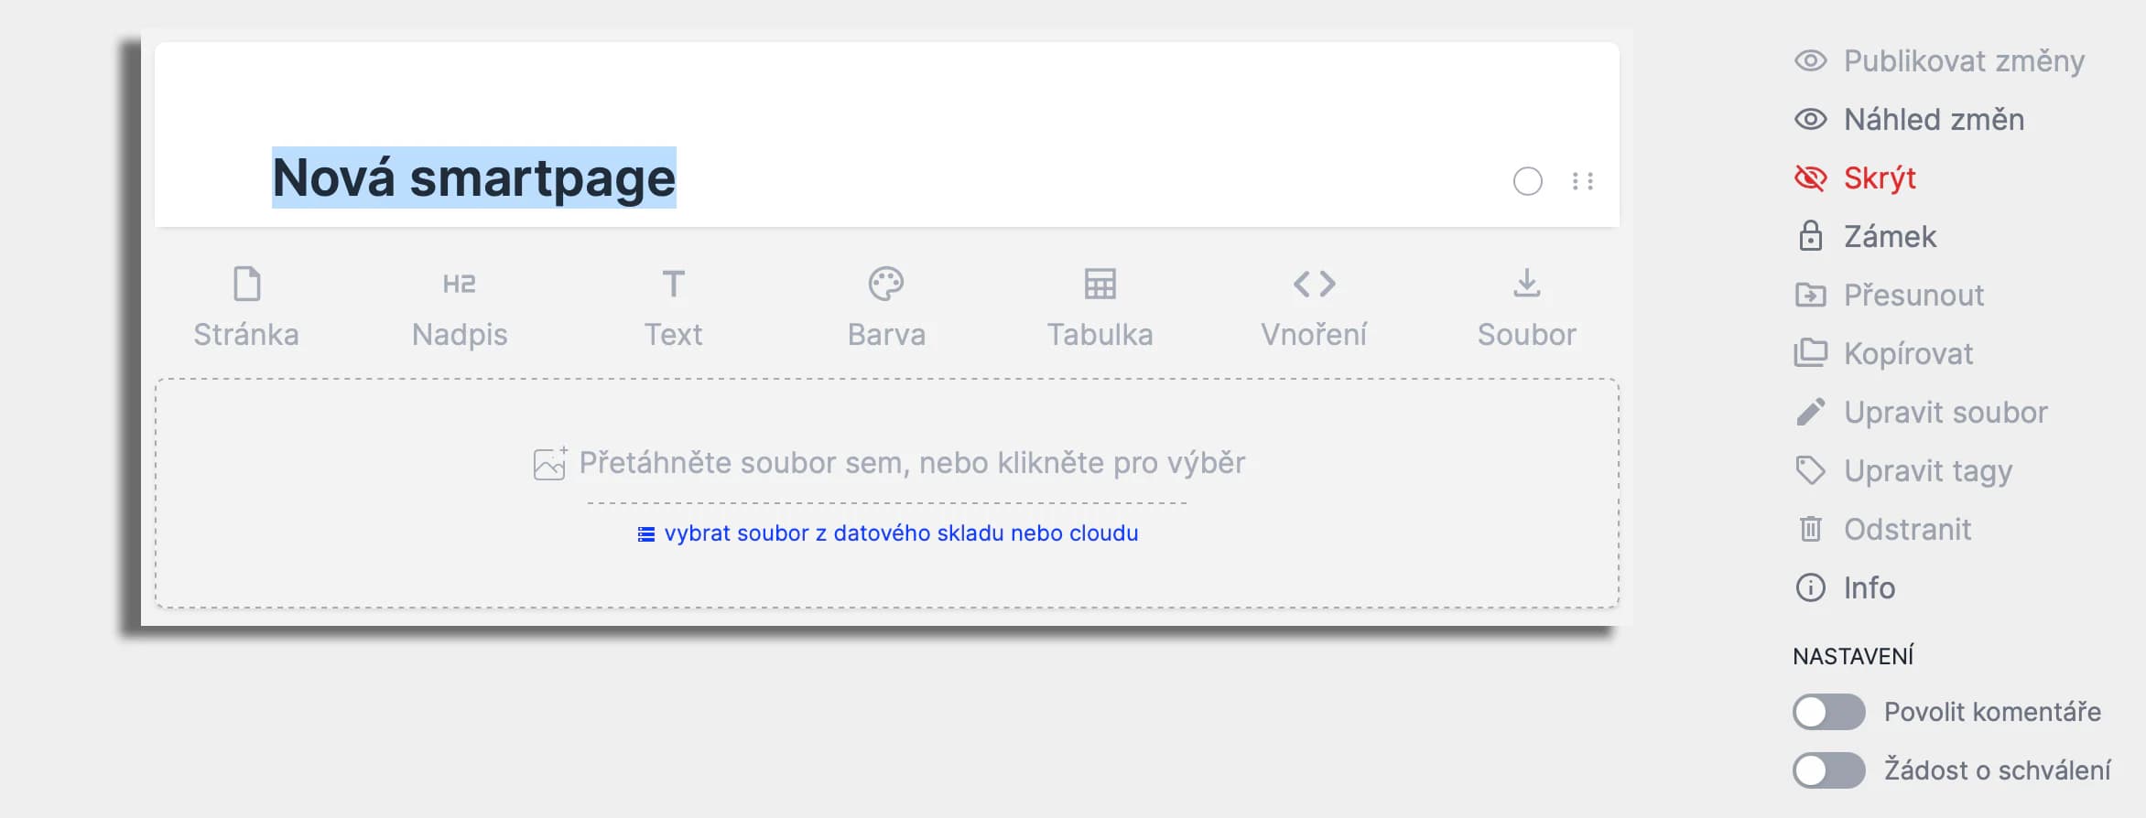The width and height of the screenshot is (2146, 818).
Task: Turn on Žádost o schválení switch
Action: 1828,770
